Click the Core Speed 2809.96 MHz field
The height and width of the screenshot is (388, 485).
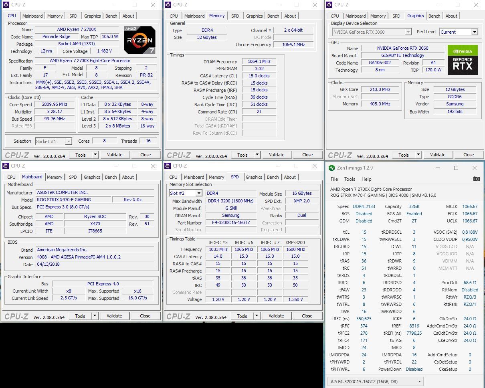(x=55, y=104)
